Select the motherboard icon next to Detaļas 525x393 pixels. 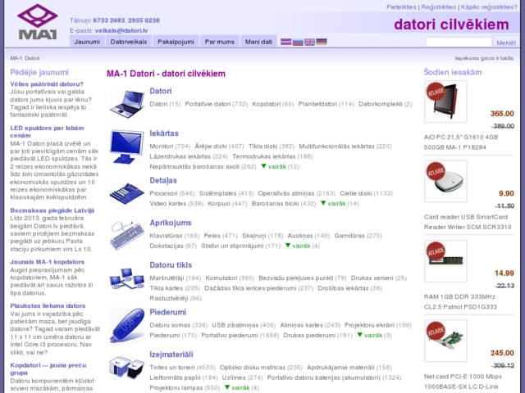pyautogui.click(x=126, y=190)
